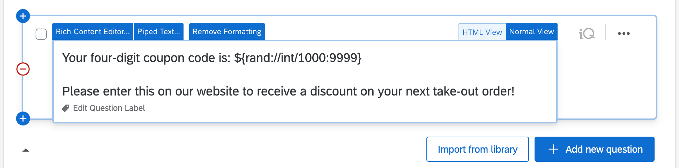Click the plus icon inside Add new question

click(553, 150)
